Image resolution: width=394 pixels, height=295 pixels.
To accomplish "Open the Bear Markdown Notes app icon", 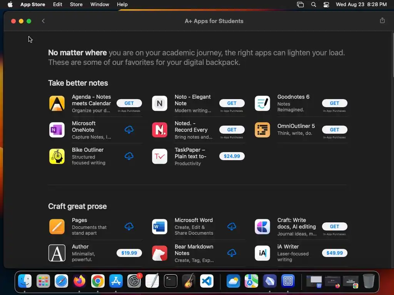I will pyautogui.click(x=160, y=253).
